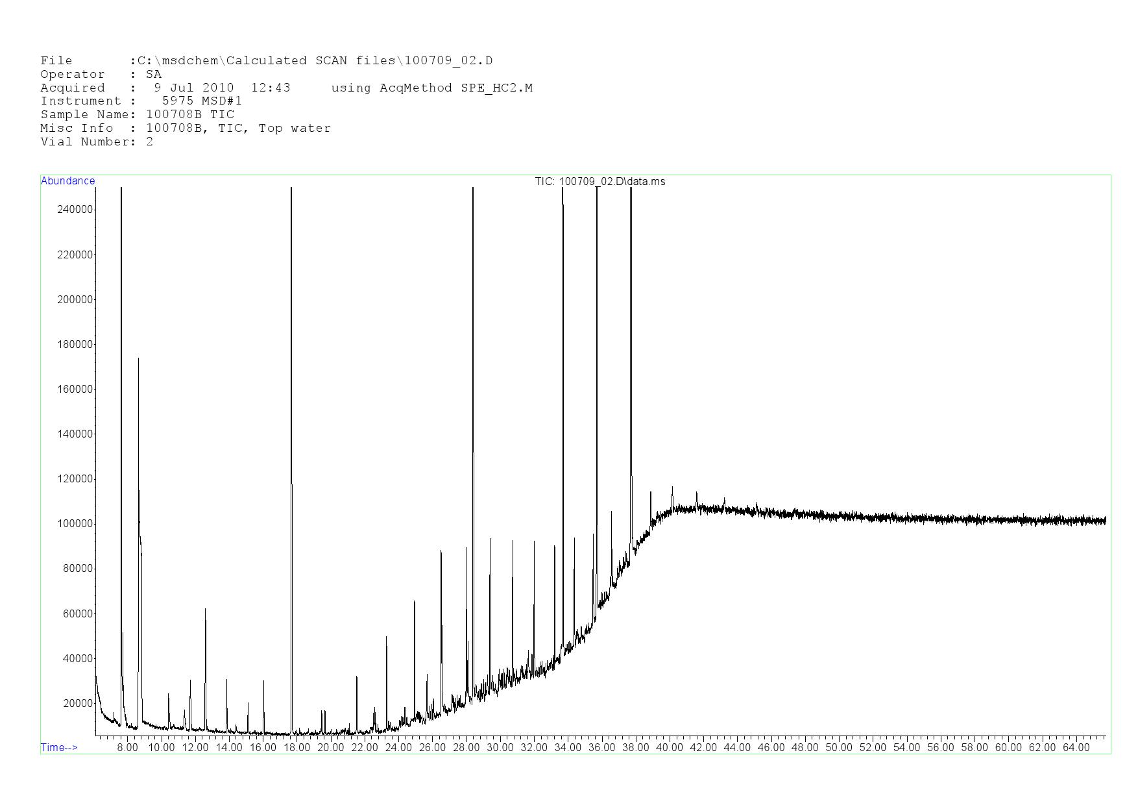The height and width of the screenshot is (805, 1138).
Task: Click the Vial Number 2 line
Action: (x=97, y=142)
